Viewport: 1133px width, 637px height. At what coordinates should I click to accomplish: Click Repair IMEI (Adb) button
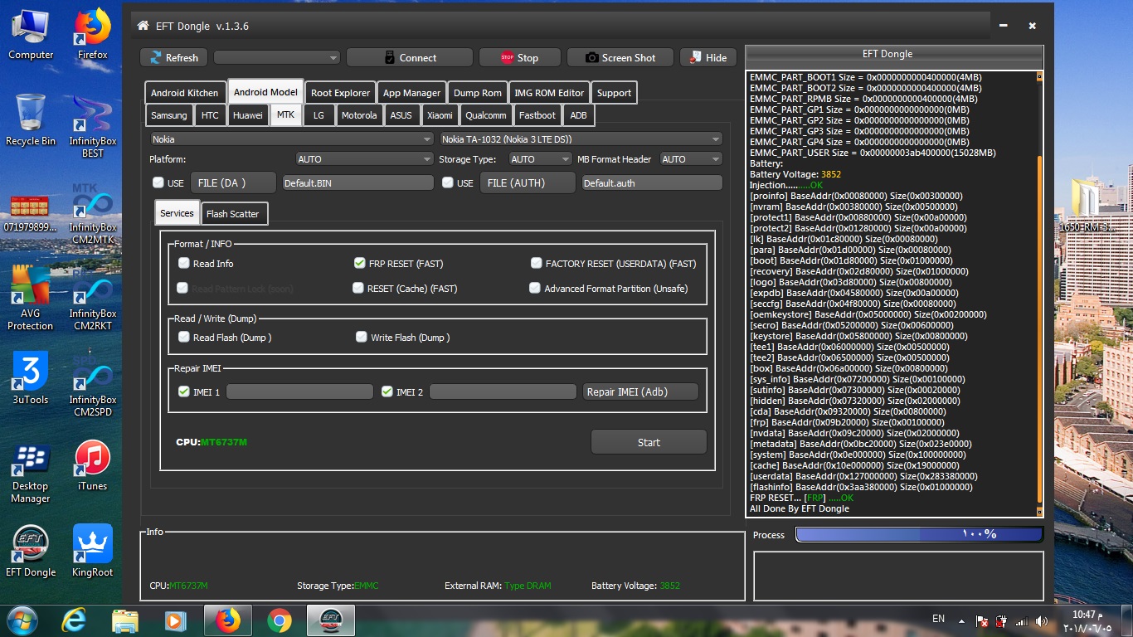(640, 391)
